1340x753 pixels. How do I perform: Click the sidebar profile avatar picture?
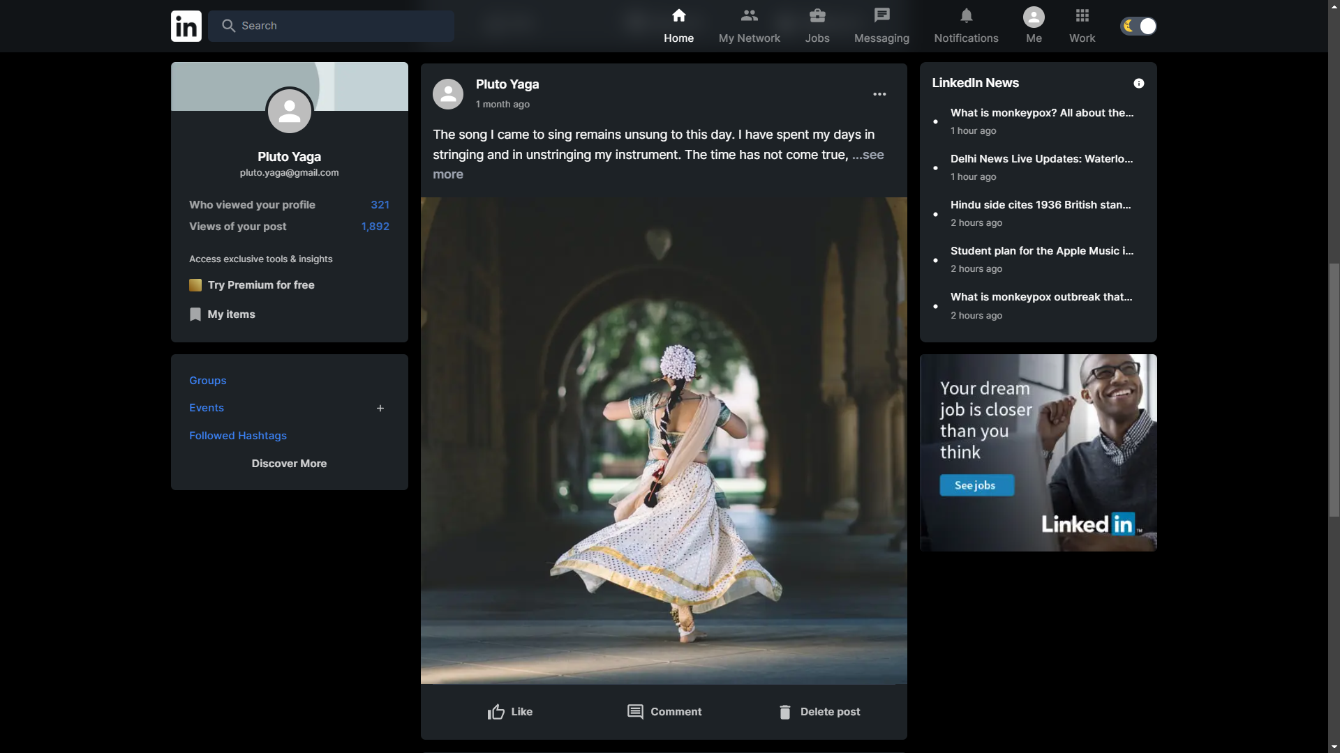(289, 111)
